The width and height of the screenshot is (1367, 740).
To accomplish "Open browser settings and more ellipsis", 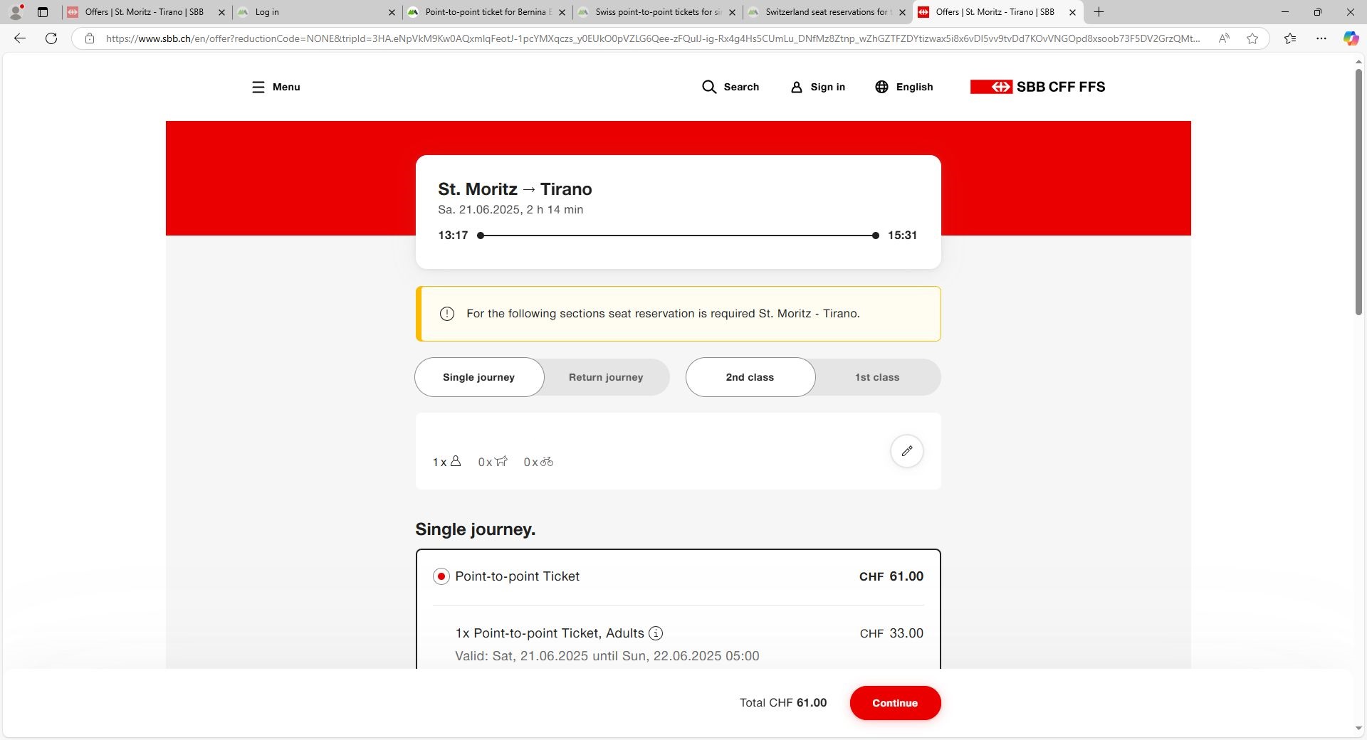I will tap(1321, 38).
